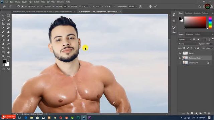
Task: Open the File menu
Action: pyautogui.click(x=7, y=2)
